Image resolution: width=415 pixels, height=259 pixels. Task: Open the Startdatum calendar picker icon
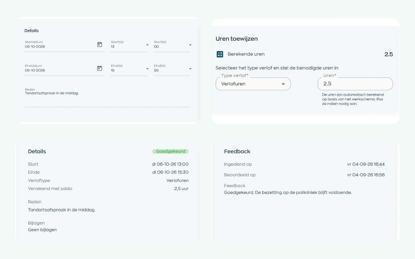pyautogui.click(x=100, y=45)
